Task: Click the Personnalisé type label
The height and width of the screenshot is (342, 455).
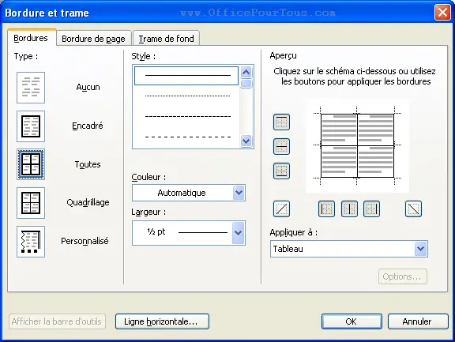Action: 85,241
